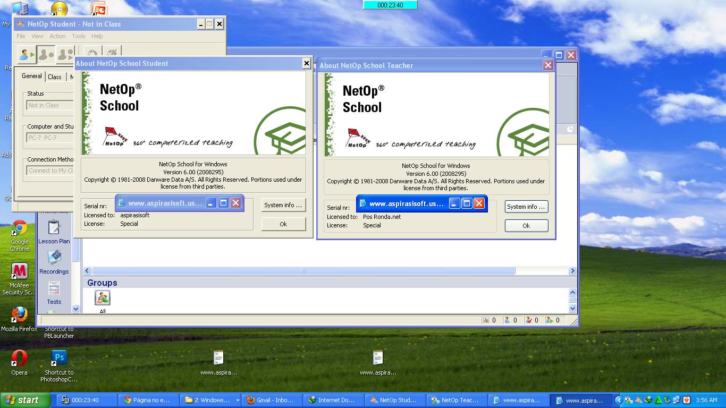Click the network computers tray icon
This screenshot has width=726, height=408.
point(677,401)
